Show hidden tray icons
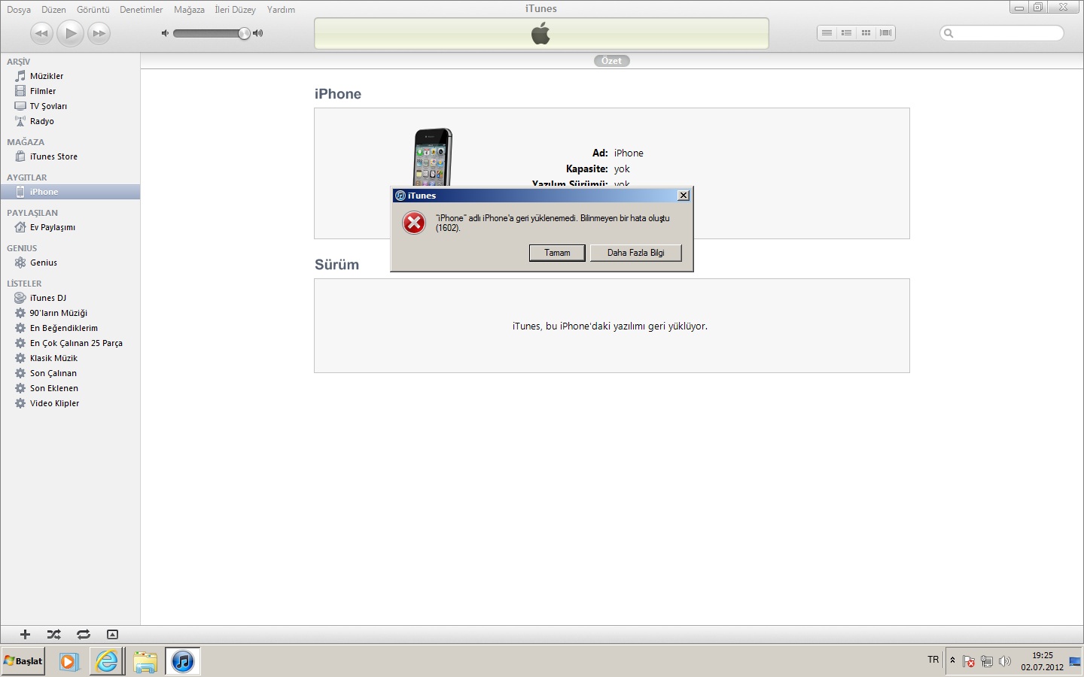The image size is (1084, 677). point(952,660)
